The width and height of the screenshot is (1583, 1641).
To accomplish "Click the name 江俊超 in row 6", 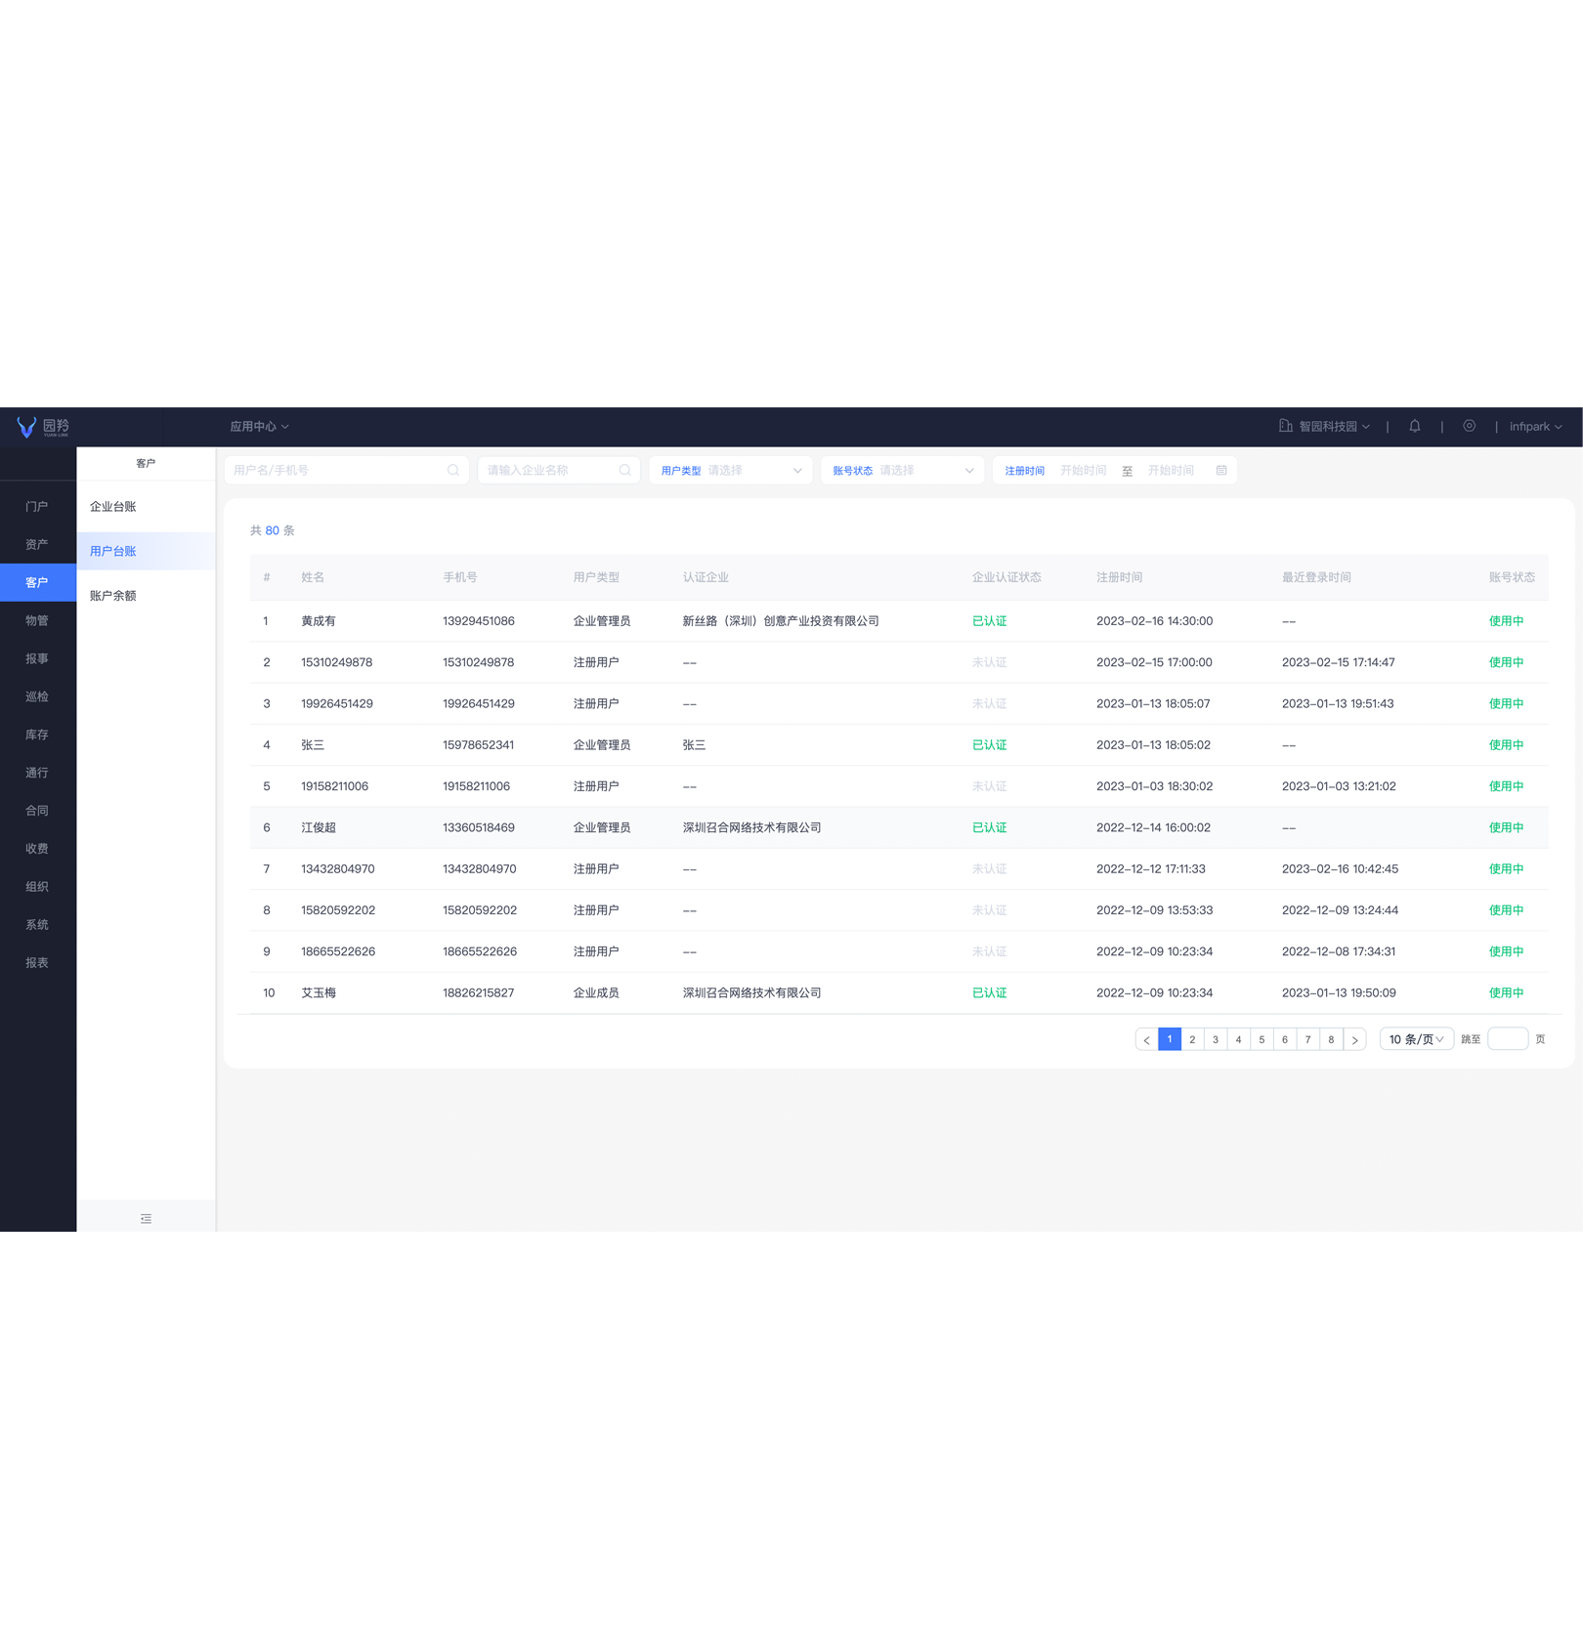I will pos(319,827).
